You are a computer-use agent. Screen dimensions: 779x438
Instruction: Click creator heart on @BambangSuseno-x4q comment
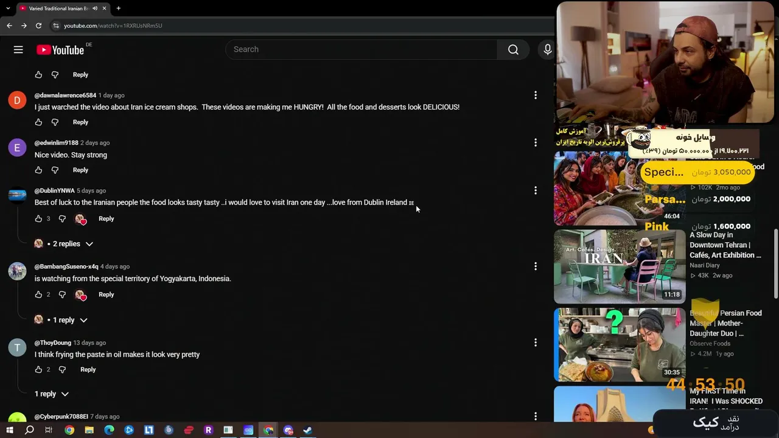pyautogui.click(x=80, y=295)
